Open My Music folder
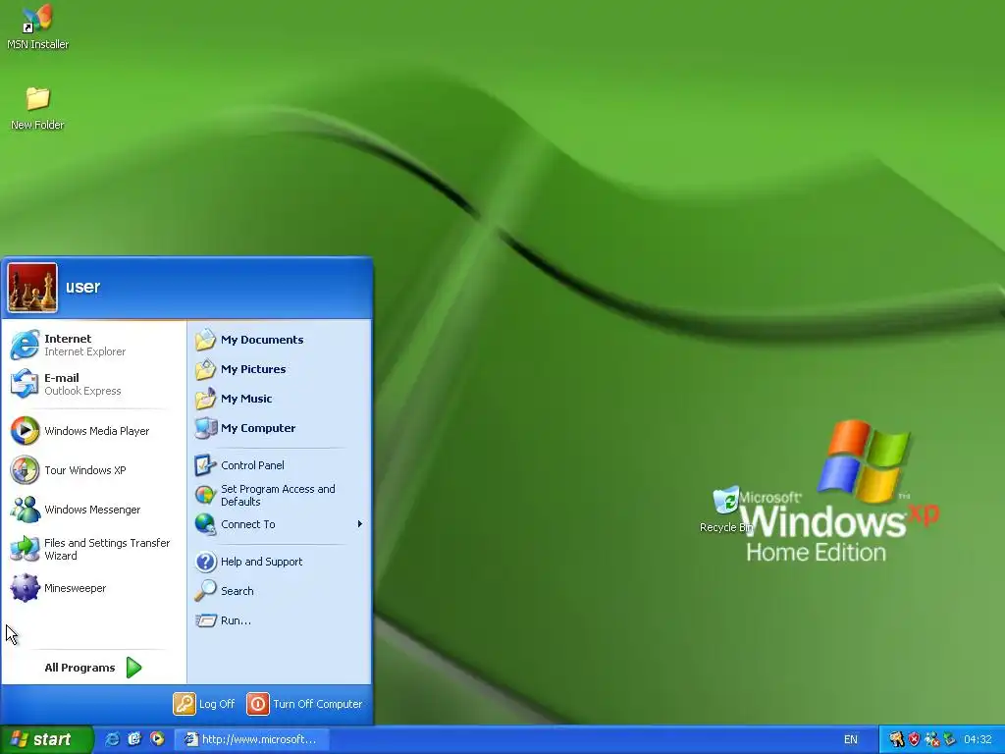The height and width of the screenshot is (754, 1005). (280, 399)
